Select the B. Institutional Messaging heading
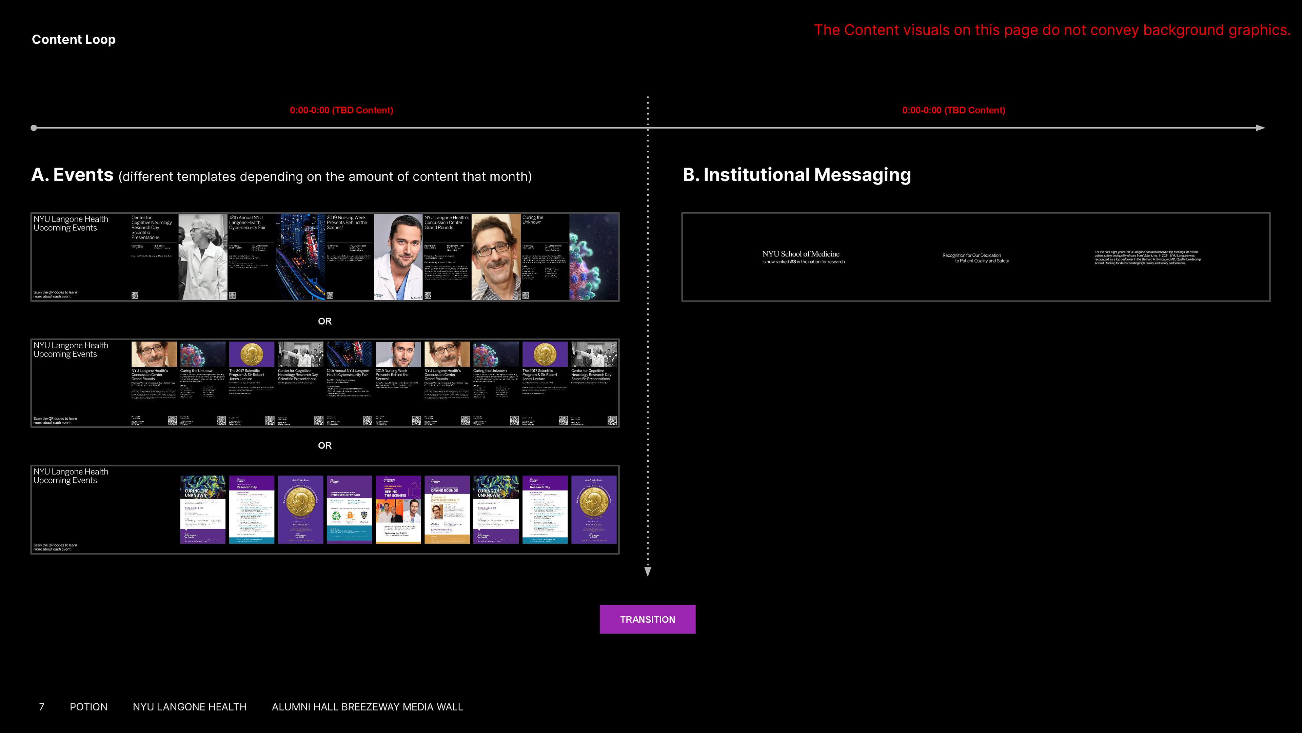 point(796,175)
